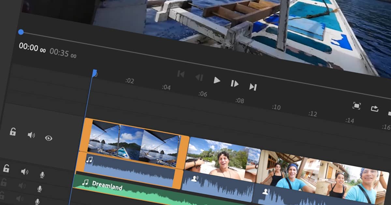This screenshot has height=205, width=391.
Task: Mute the video track speaker icon
Action: pos(31,135)
